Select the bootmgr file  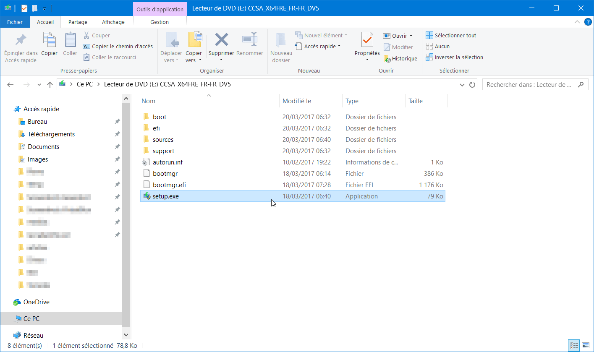point(293,174)
